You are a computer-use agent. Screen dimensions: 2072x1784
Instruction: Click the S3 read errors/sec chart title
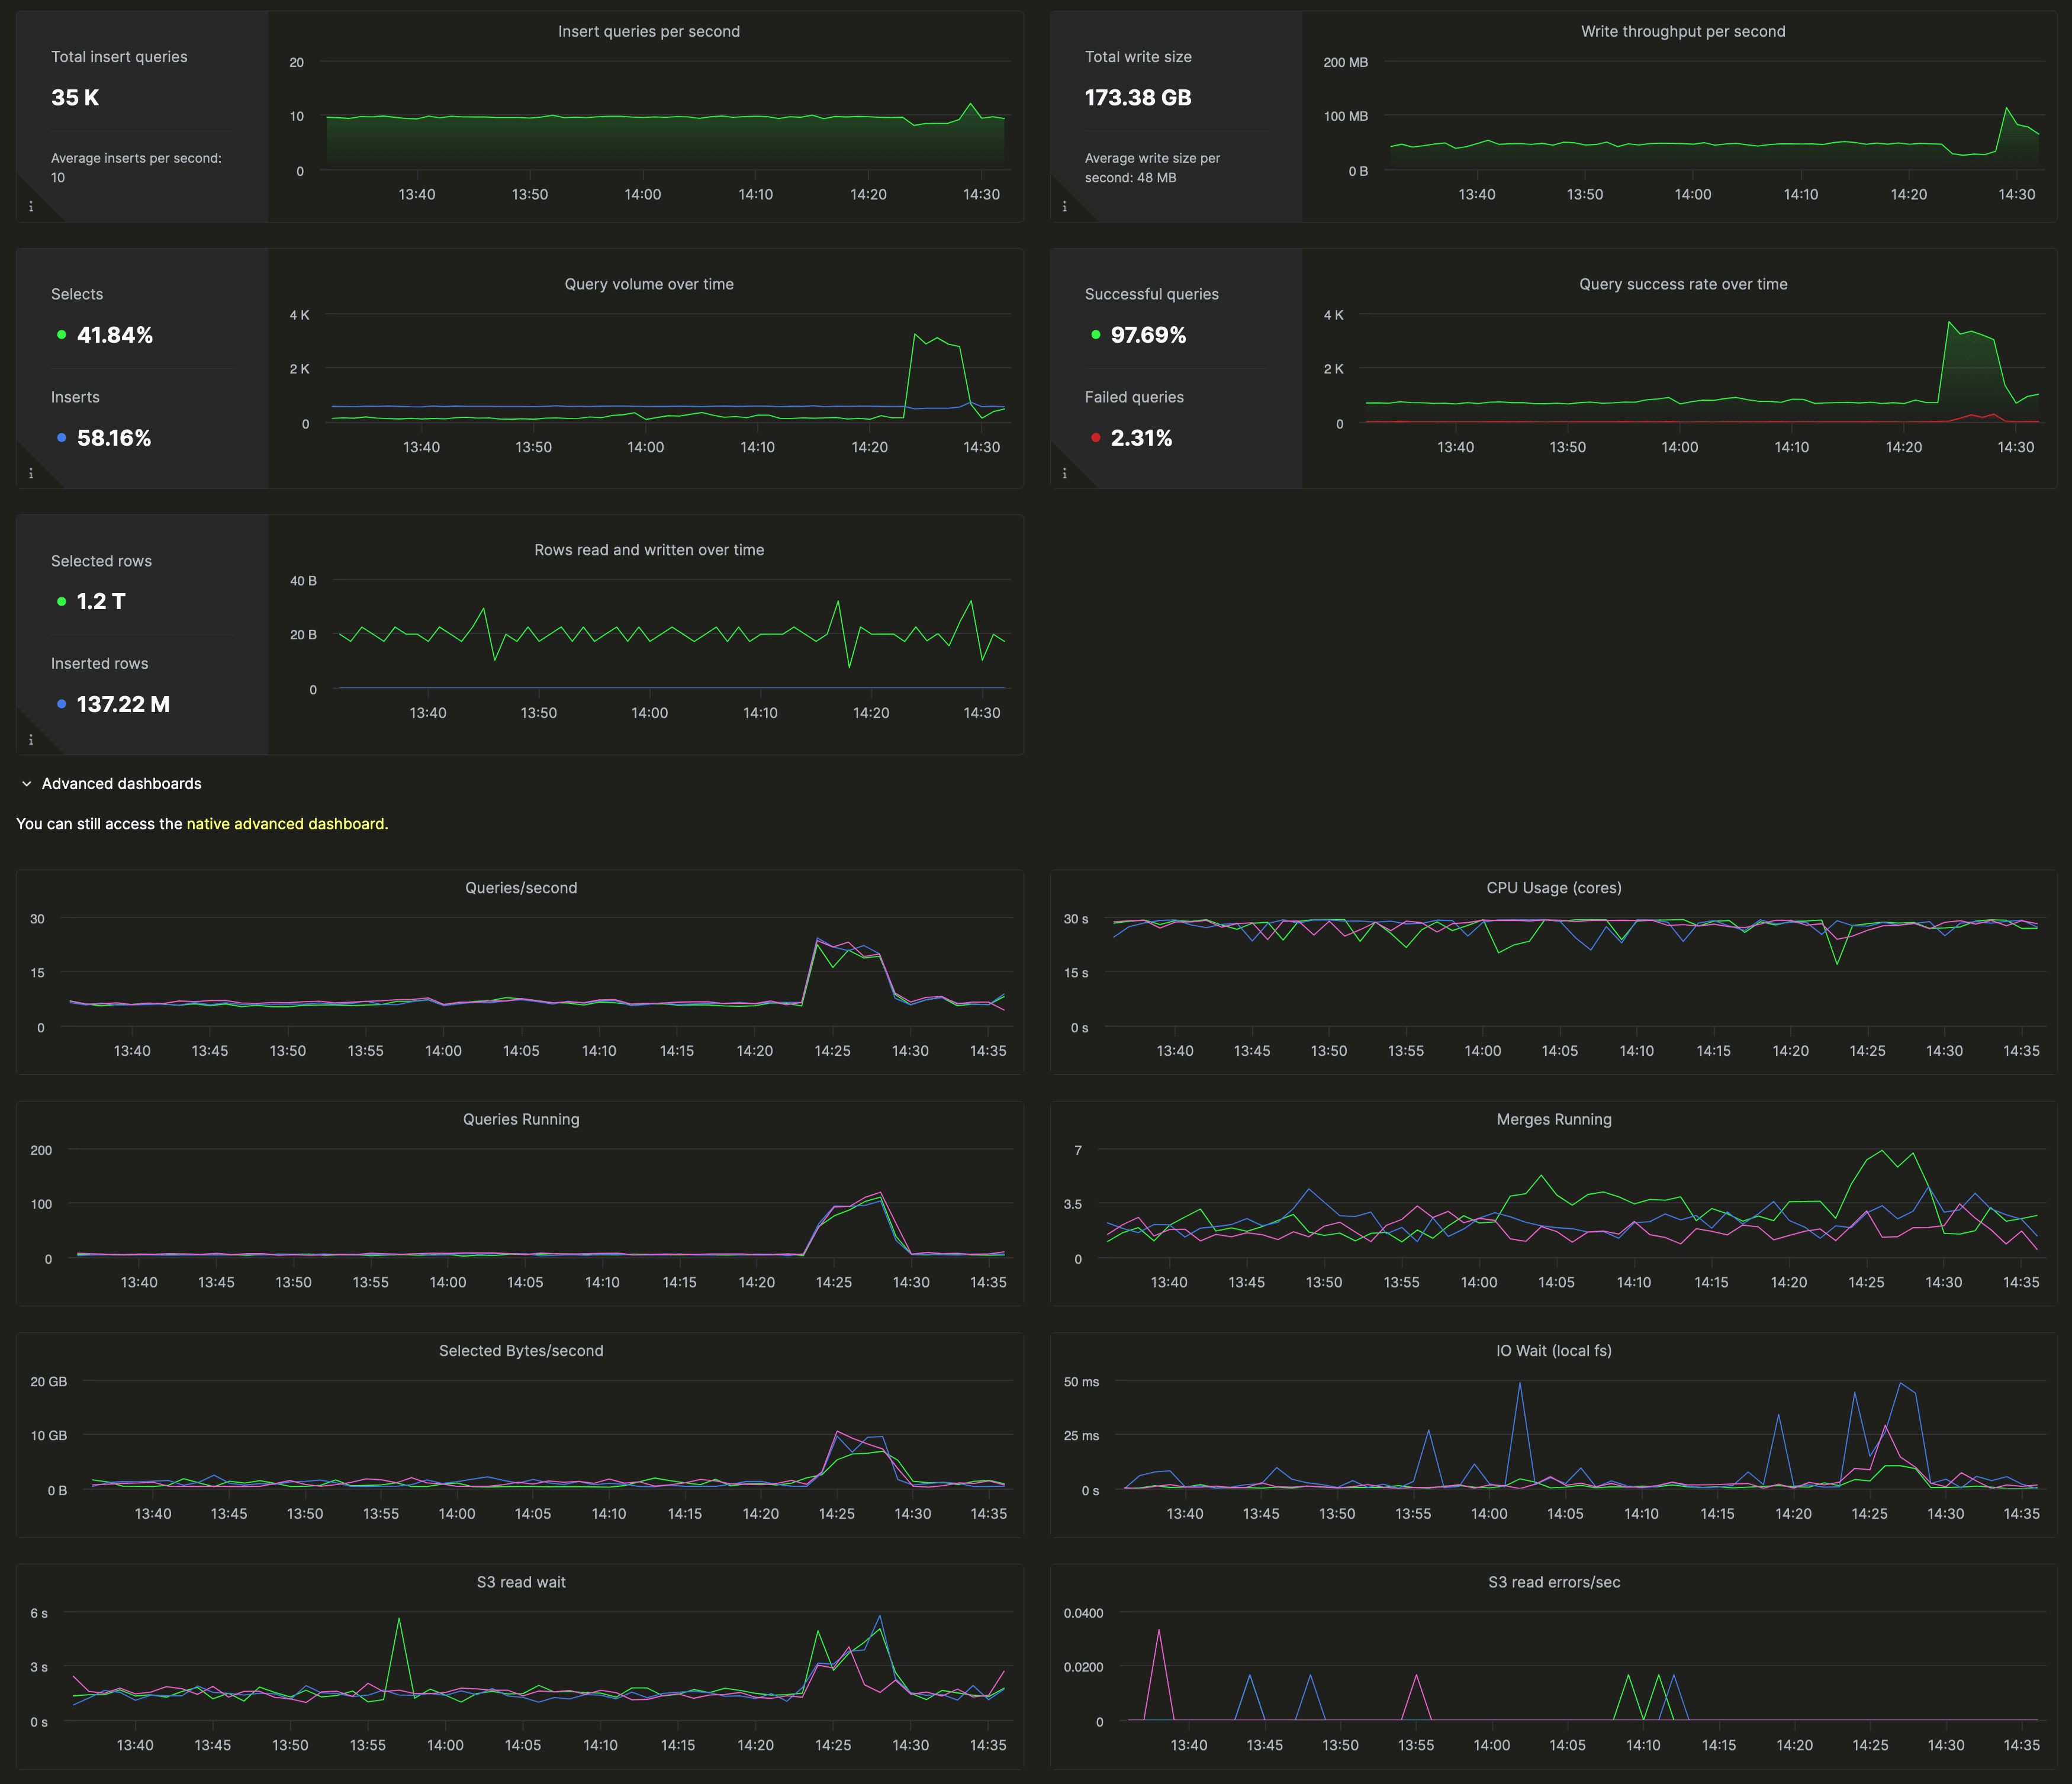tap(1553, 1582)
